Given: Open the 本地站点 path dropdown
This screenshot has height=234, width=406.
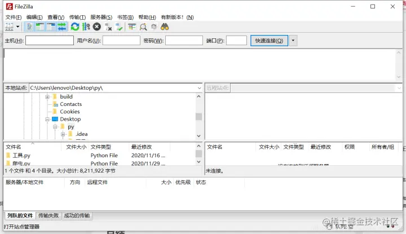Looking at the screenshot, I should point(199,88).
